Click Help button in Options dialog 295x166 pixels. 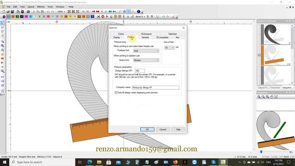[x=178, y=130]
